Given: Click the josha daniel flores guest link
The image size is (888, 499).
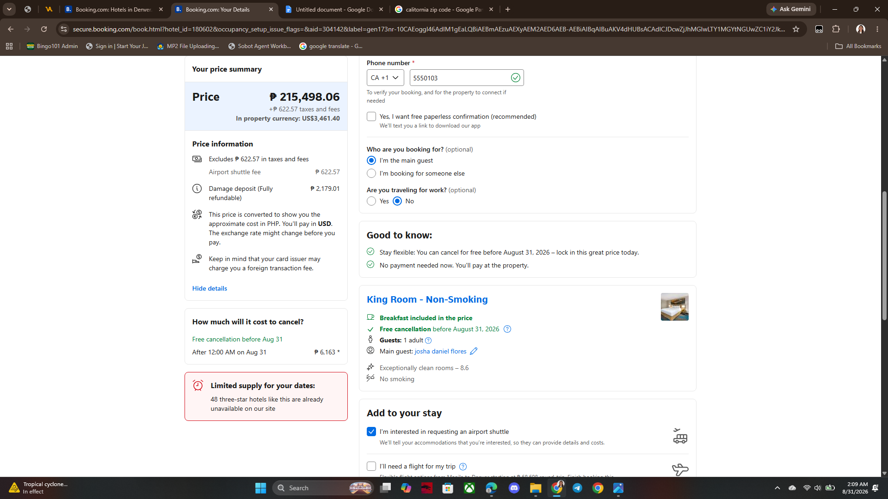Looking at the screenshot, I should (x=440, y=351).
